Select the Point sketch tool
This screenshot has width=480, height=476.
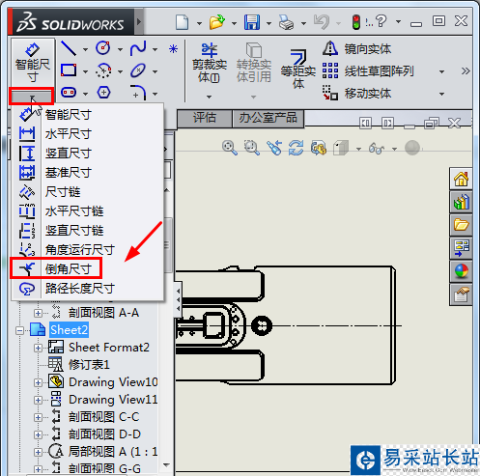pos(173,49)
